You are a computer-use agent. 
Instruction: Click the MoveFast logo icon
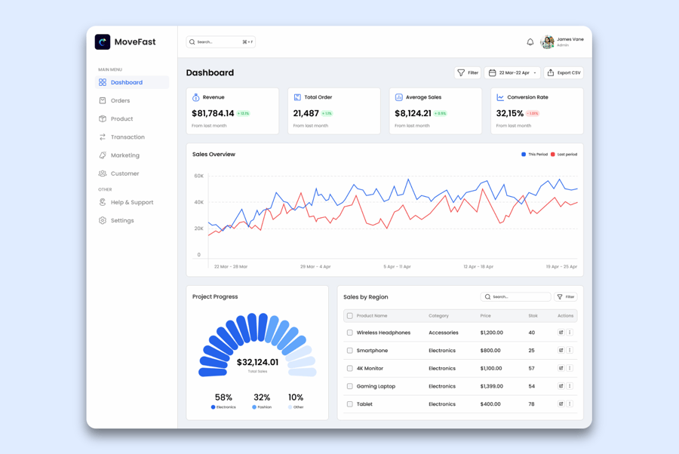[x=103, y=42]
